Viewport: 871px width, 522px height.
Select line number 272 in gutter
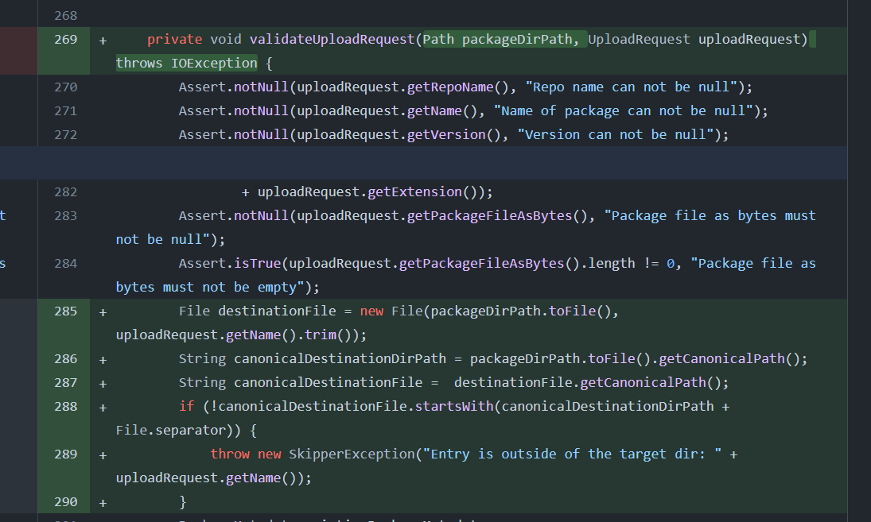[65, 135]
